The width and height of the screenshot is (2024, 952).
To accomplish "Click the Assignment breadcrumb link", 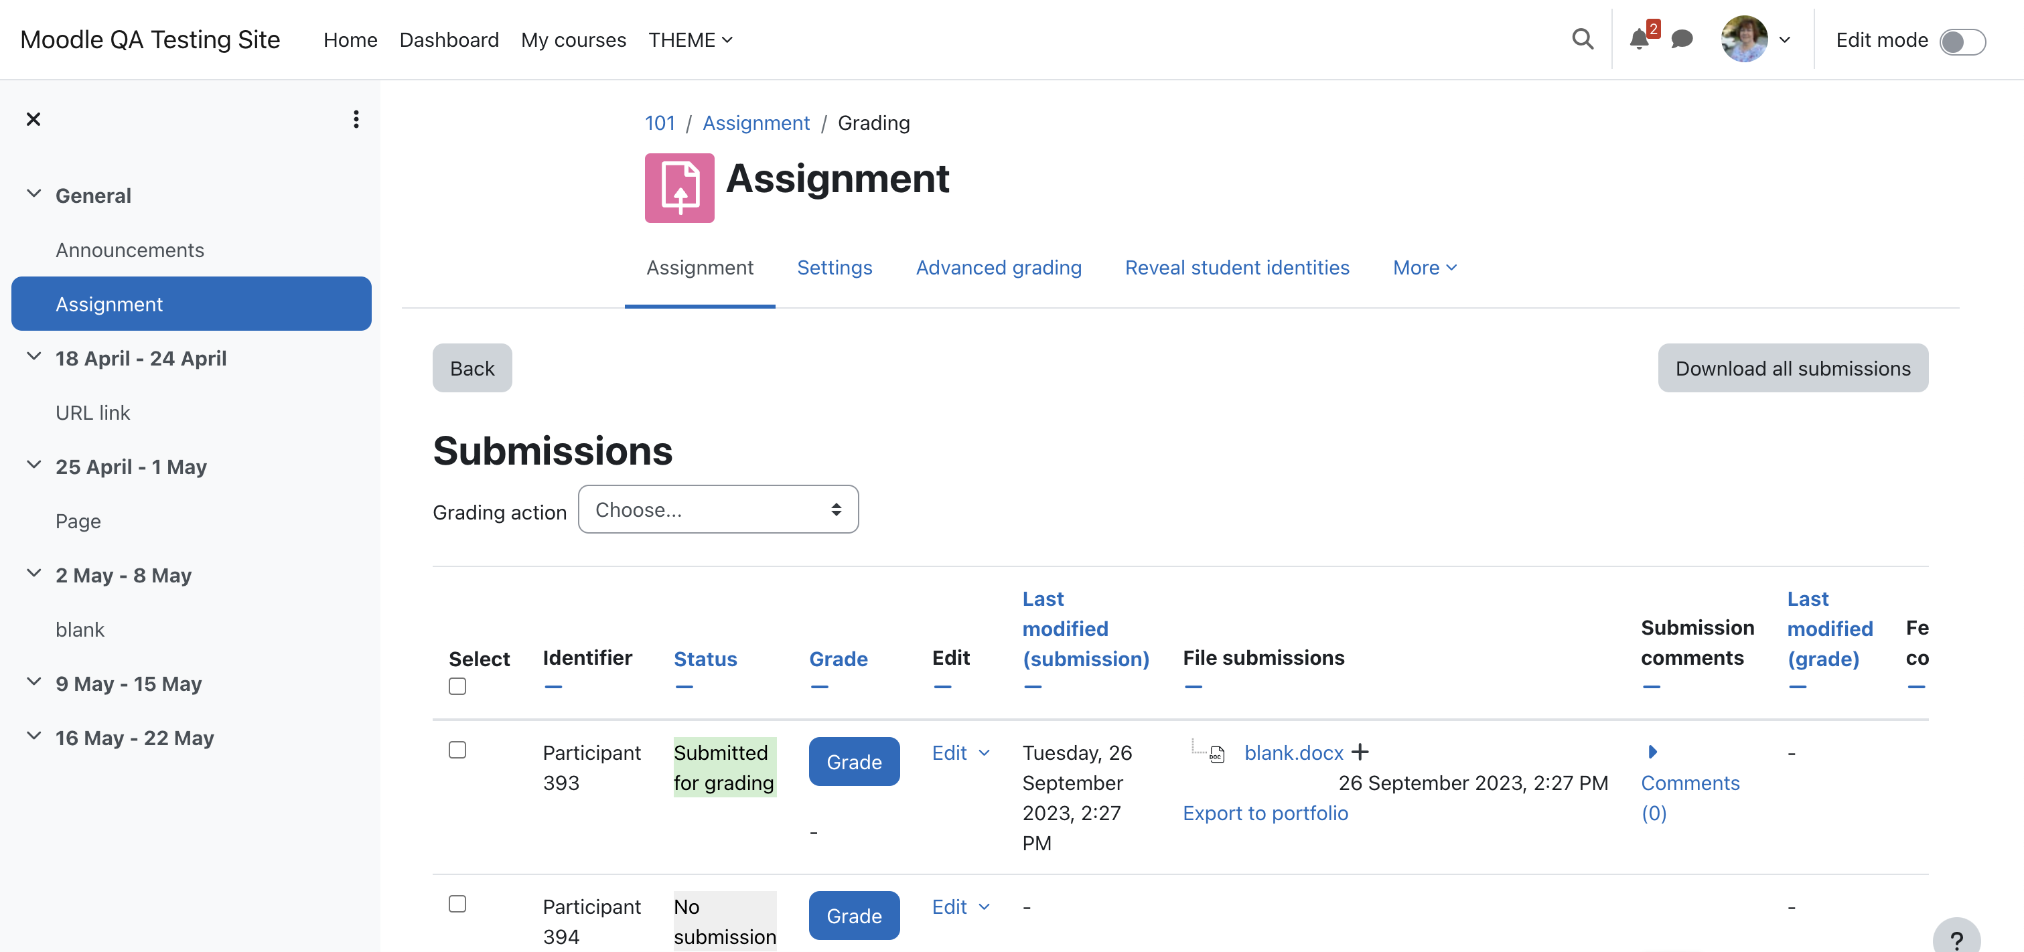I will (x=756, y=123).
